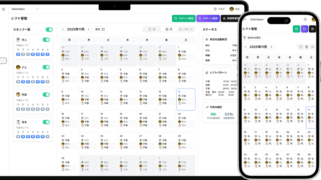Open the 川上 user avatar menu on laptop

tap(232, 9)
